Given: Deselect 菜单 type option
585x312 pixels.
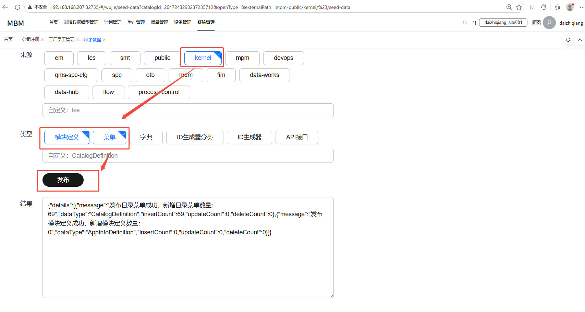Looking at the screenshot, I should coord(109,137).
